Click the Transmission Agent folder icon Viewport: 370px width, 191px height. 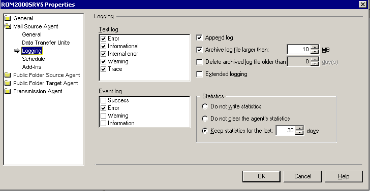(x=8, y=91)
